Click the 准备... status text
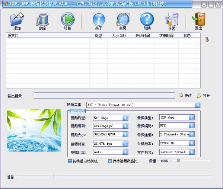 pyautogui.click(x=13, y=177)
